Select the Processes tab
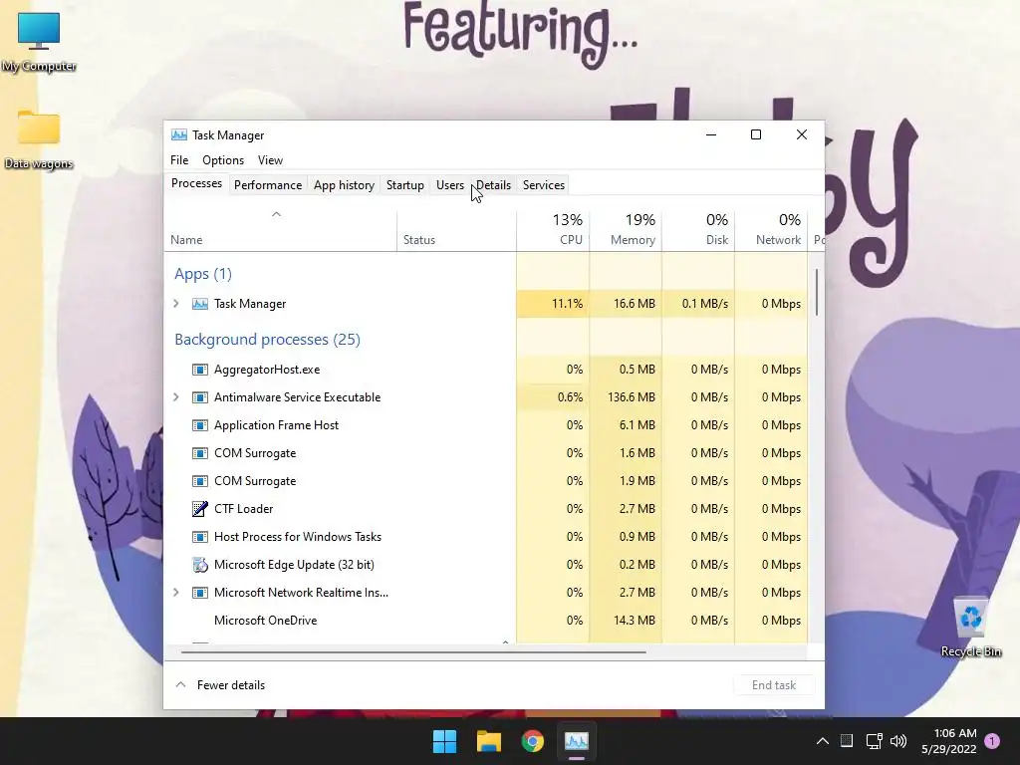This screenshot has height=765, width=1020. pyautogui.click(x=196, y=183)
